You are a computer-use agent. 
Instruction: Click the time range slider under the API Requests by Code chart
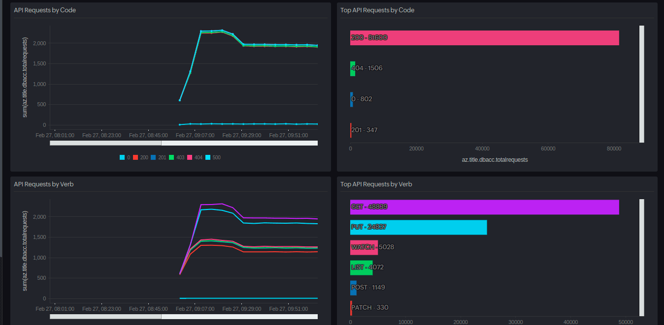point(184,143)
